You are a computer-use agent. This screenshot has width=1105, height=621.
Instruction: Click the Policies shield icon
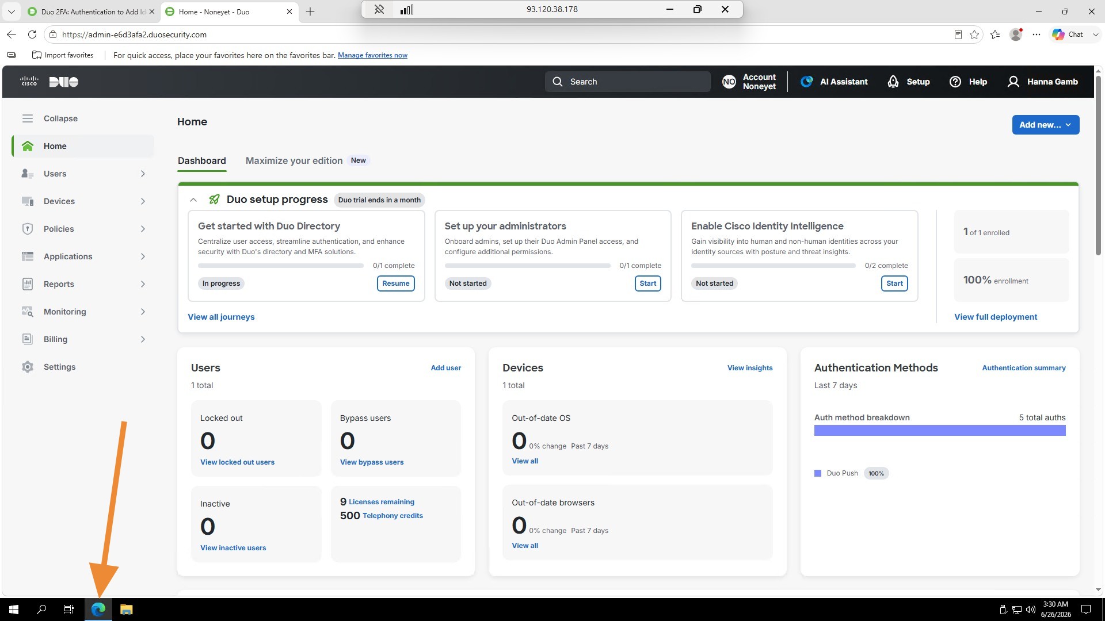click(28, 229)
